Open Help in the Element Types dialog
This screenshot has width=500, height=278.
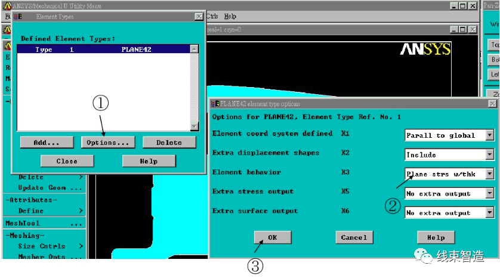coord(149,161)
